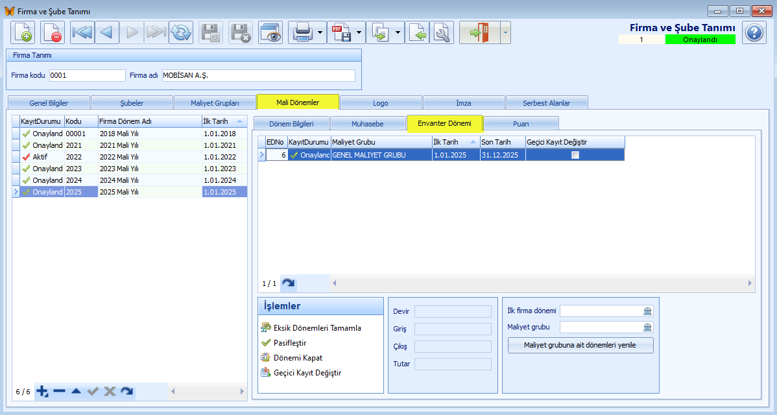Click the import document green arrow icon
This screenshot has width=777, height=415.
click(x=417, y=32)
